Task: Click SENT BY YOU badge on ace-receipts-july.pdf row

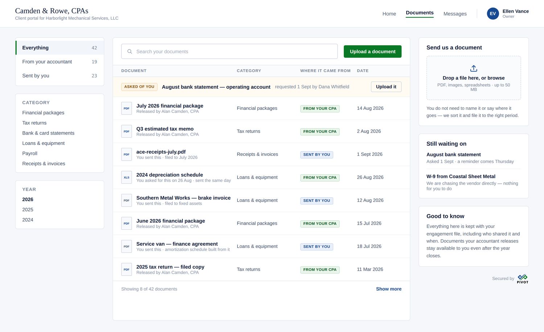Action: pyautogui.click(x=317, y=154)
